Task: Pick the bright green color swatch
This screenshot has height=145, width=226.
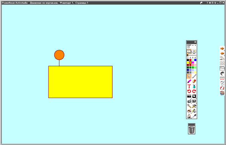Action: pos(193,67)
